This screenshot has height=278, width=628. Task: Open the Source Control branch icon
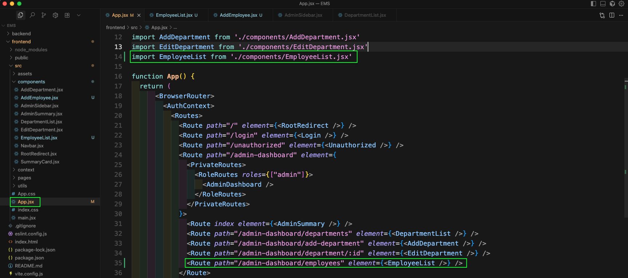click(44, 15)
